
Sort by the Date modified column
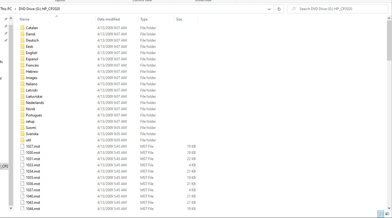click(x=108, y=19)
